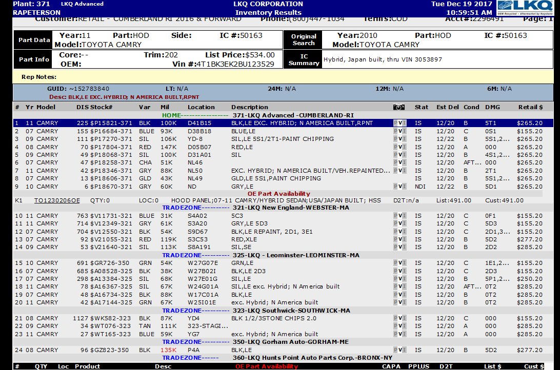
Task: Select stock number $P18606-371
Action: tap(111, 178)
